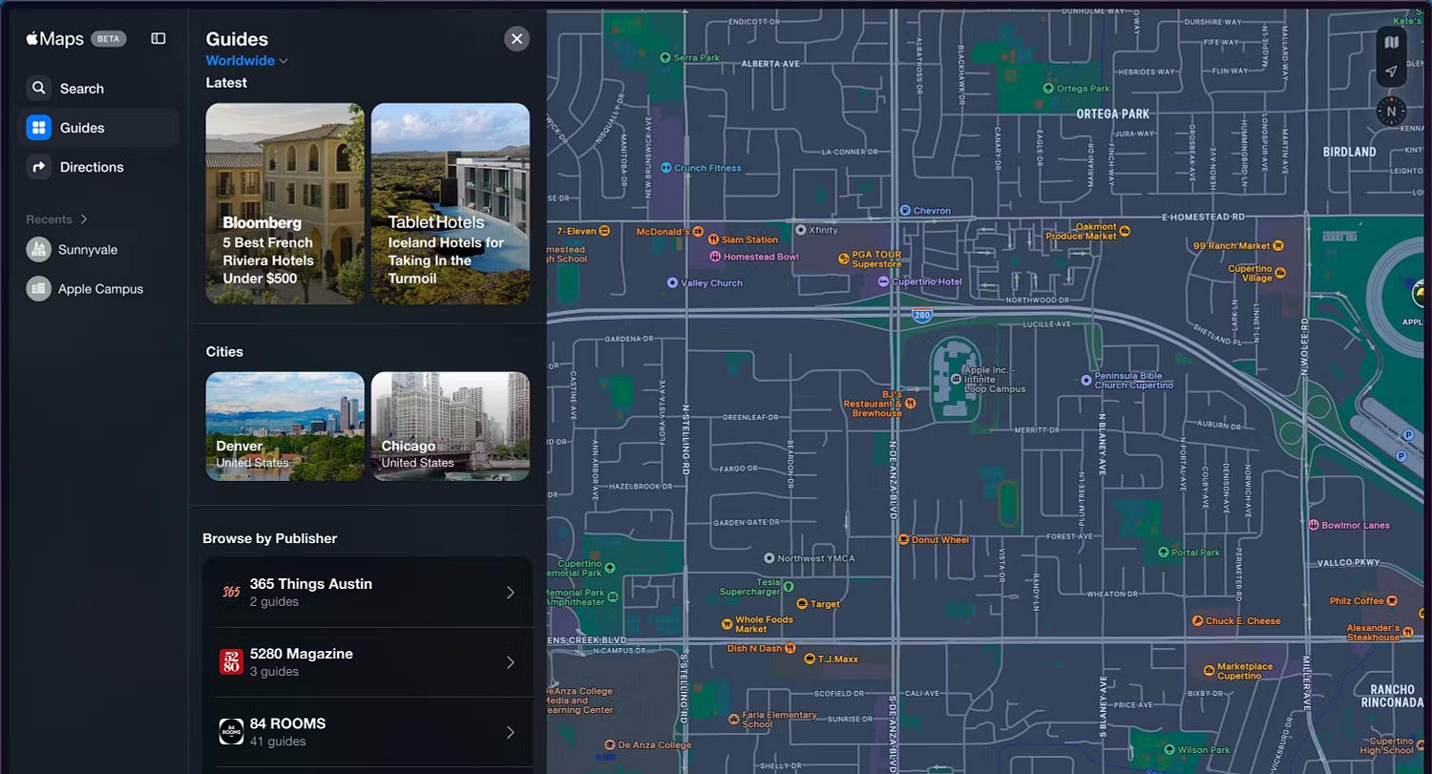Open 365 Things Austin publisher guides
This screenshot has height=774, width=1432.
[368, 593]
